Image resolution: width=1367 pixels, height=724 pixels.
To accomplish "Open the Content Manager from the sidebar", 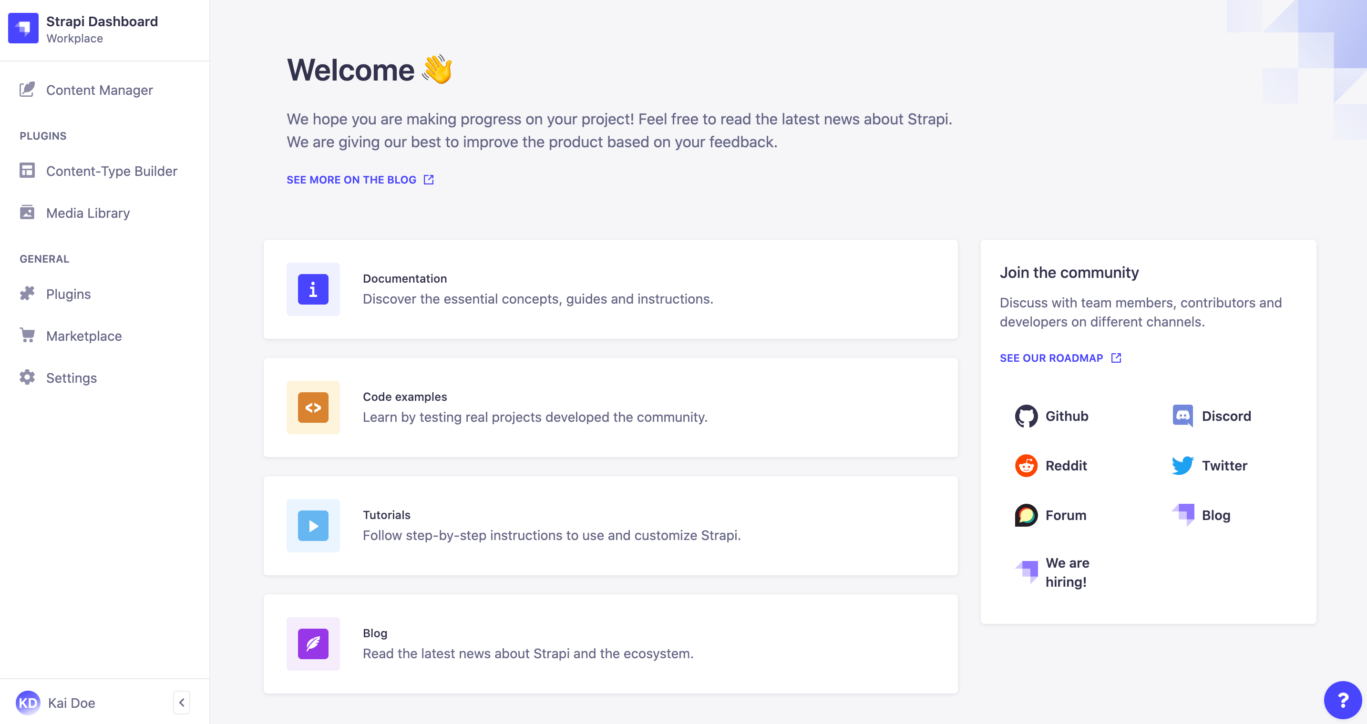I will (x=99, y=90).
